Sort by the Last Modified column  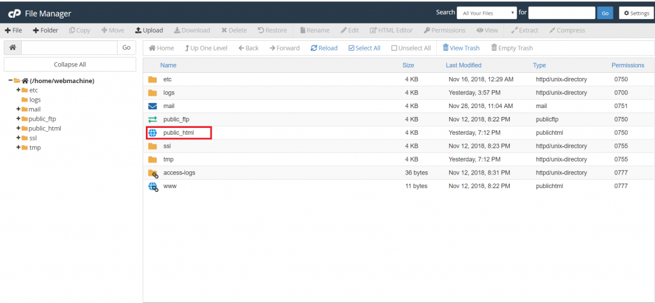(463, 65)
